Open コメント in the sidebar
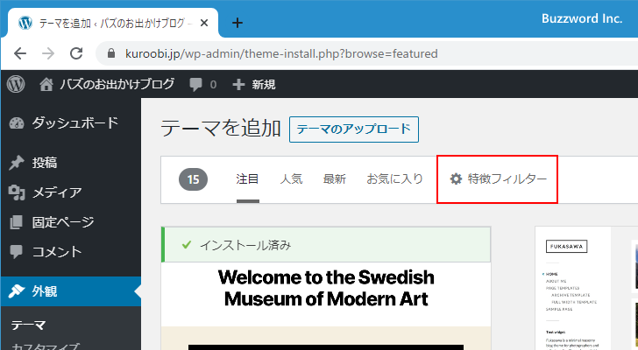Viewport: 638px width, 350px height. [x=57, y=252]
